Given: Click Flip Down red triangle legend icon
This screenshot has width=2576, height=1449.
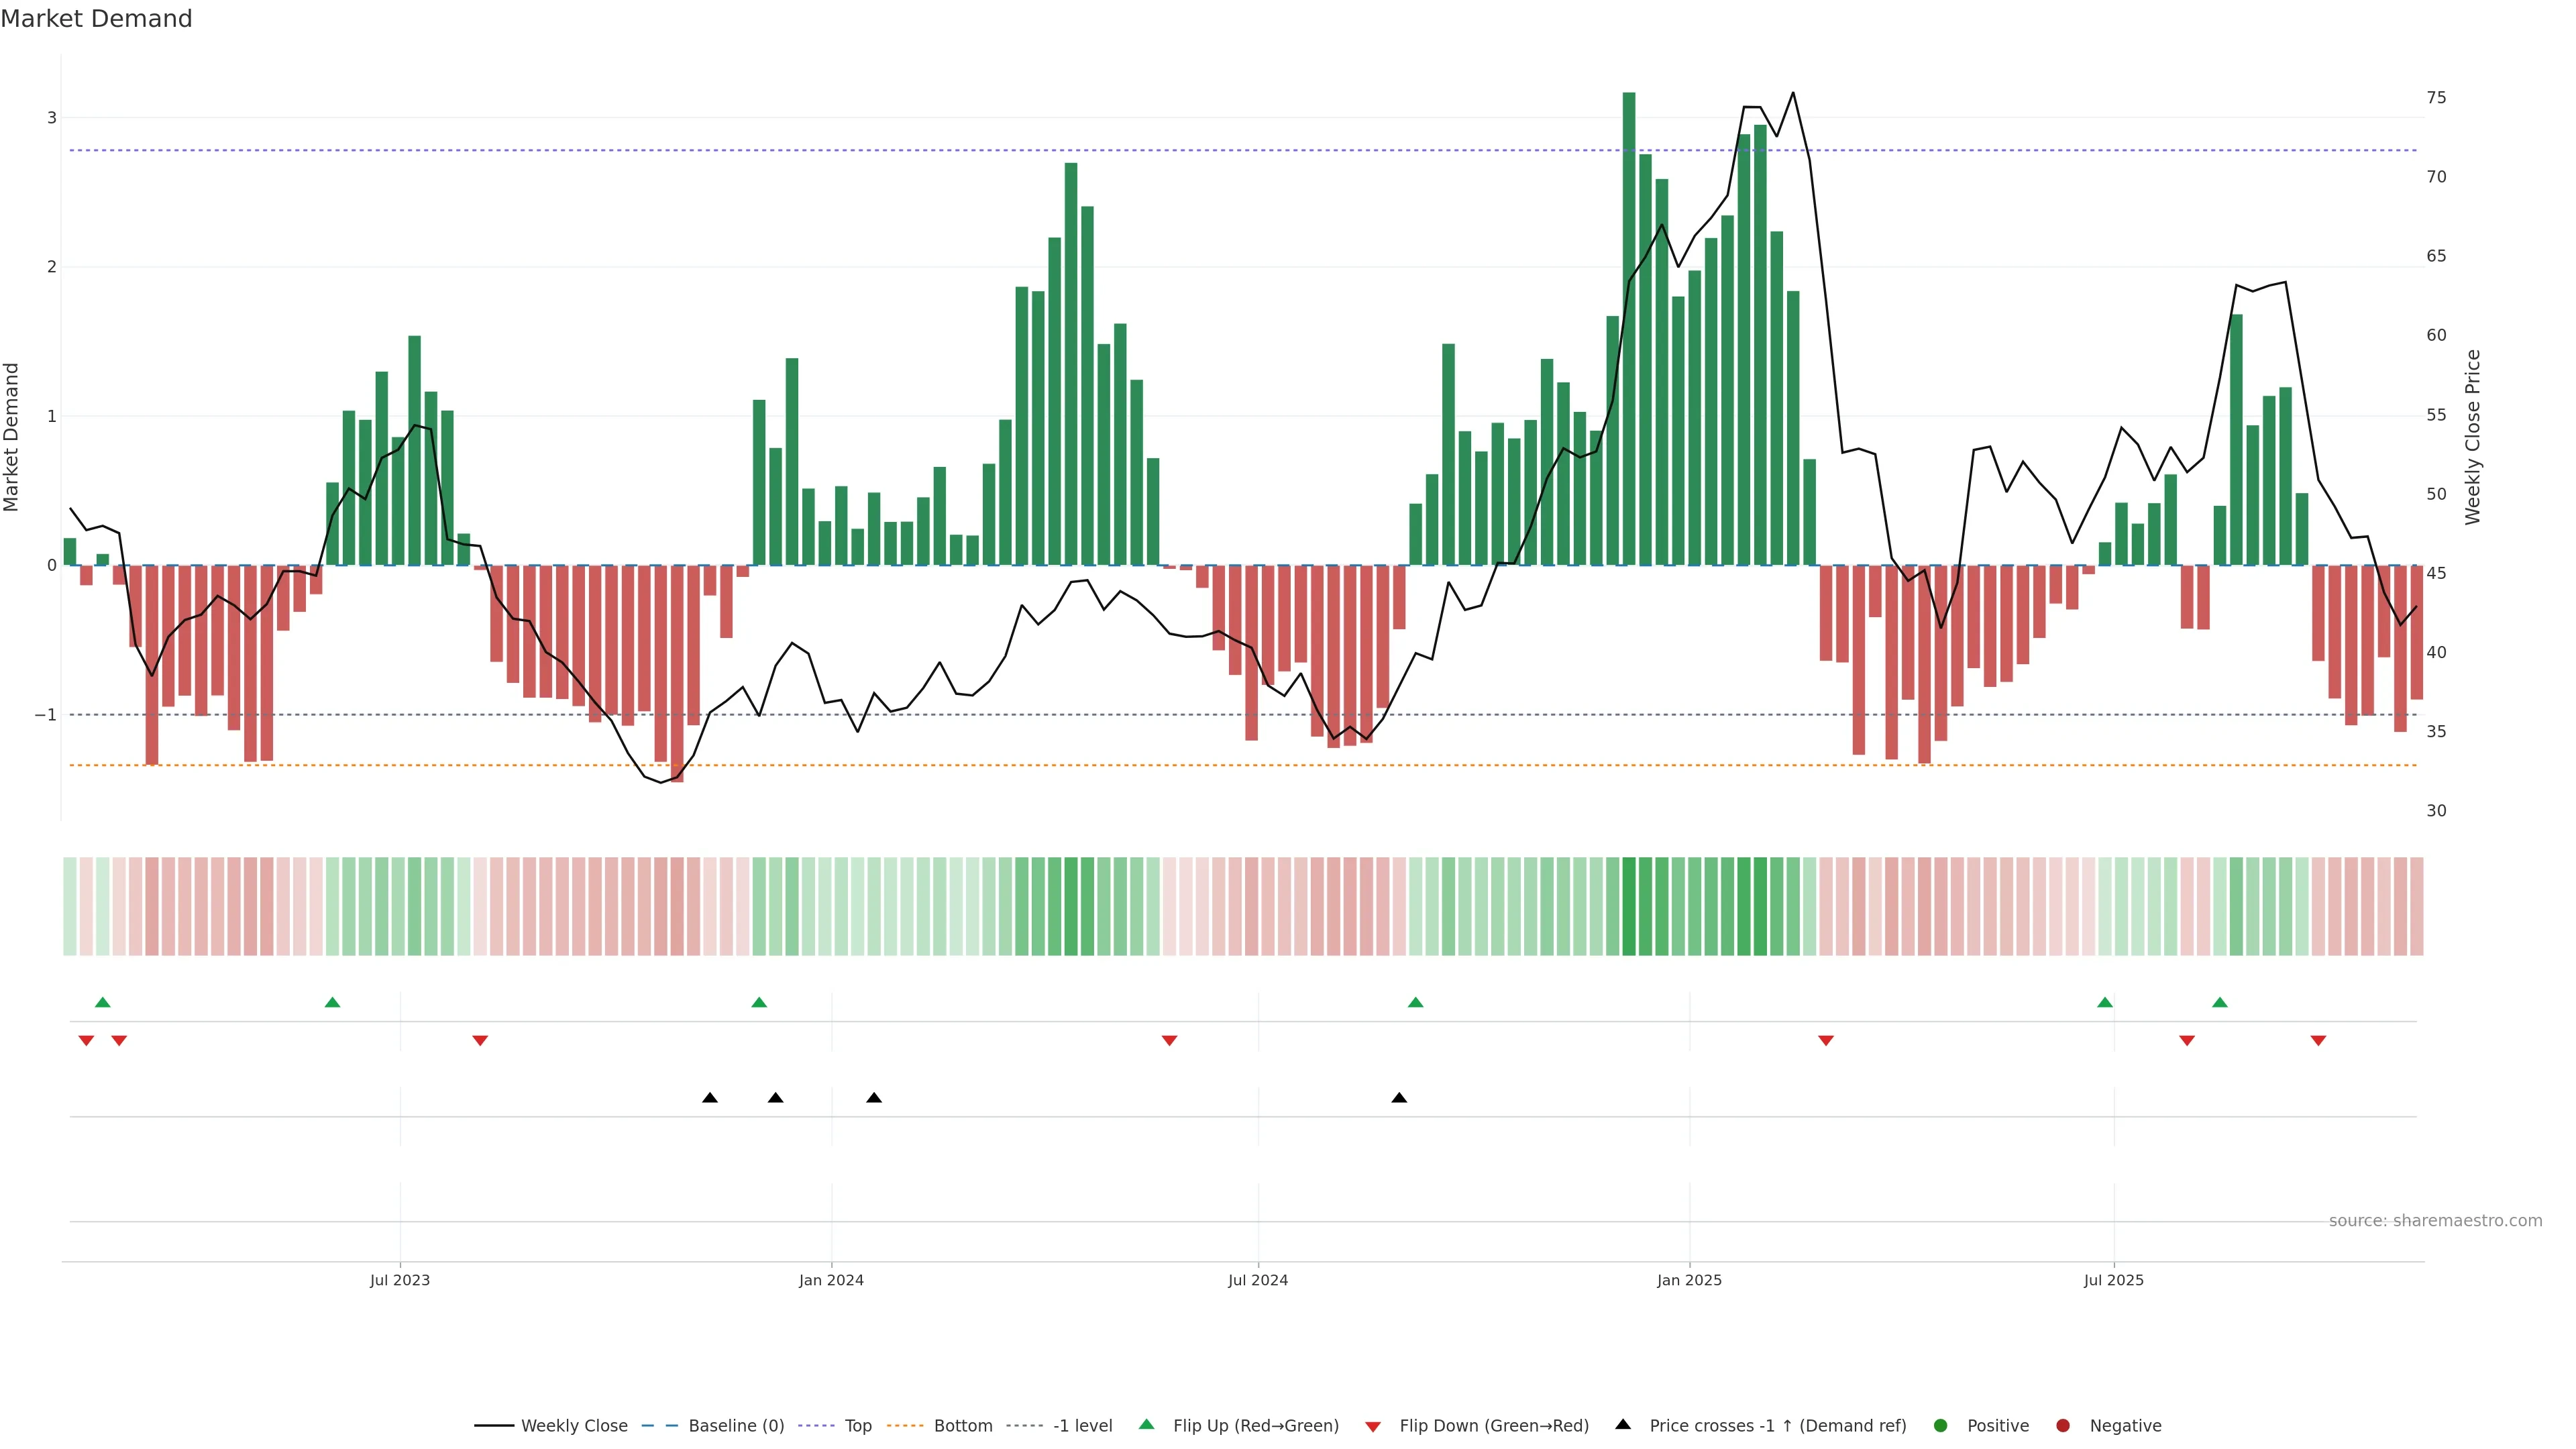Looking at the screenshot, I should pos(1373,1426).
